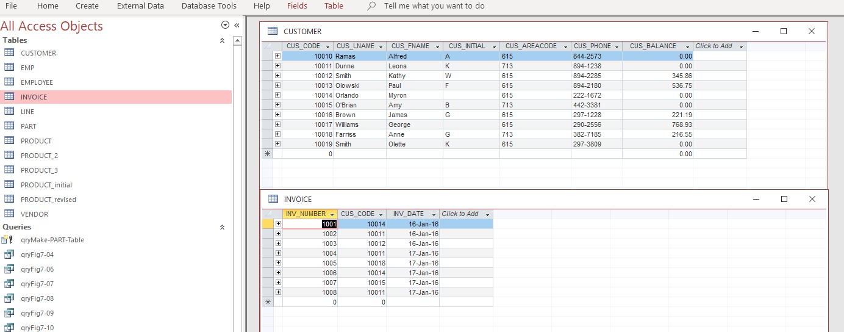The height and width of the screenshot is (332, 844).
Task: Open the External Data ribbon tab
Action: [x=140, y=6]
